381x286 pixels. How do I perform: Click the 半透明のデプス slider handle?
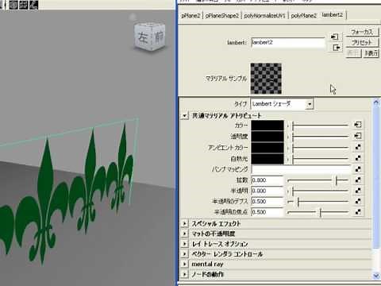point(298,202)
